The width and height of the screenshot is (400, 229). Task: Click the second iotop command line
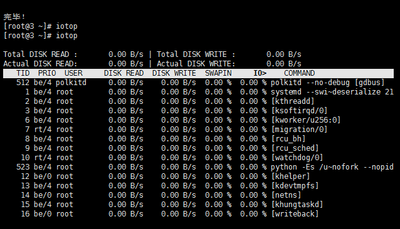point(40,36)
